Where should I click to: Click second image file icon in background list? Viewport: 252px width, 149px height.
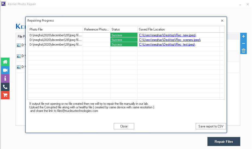click(19, 56)
